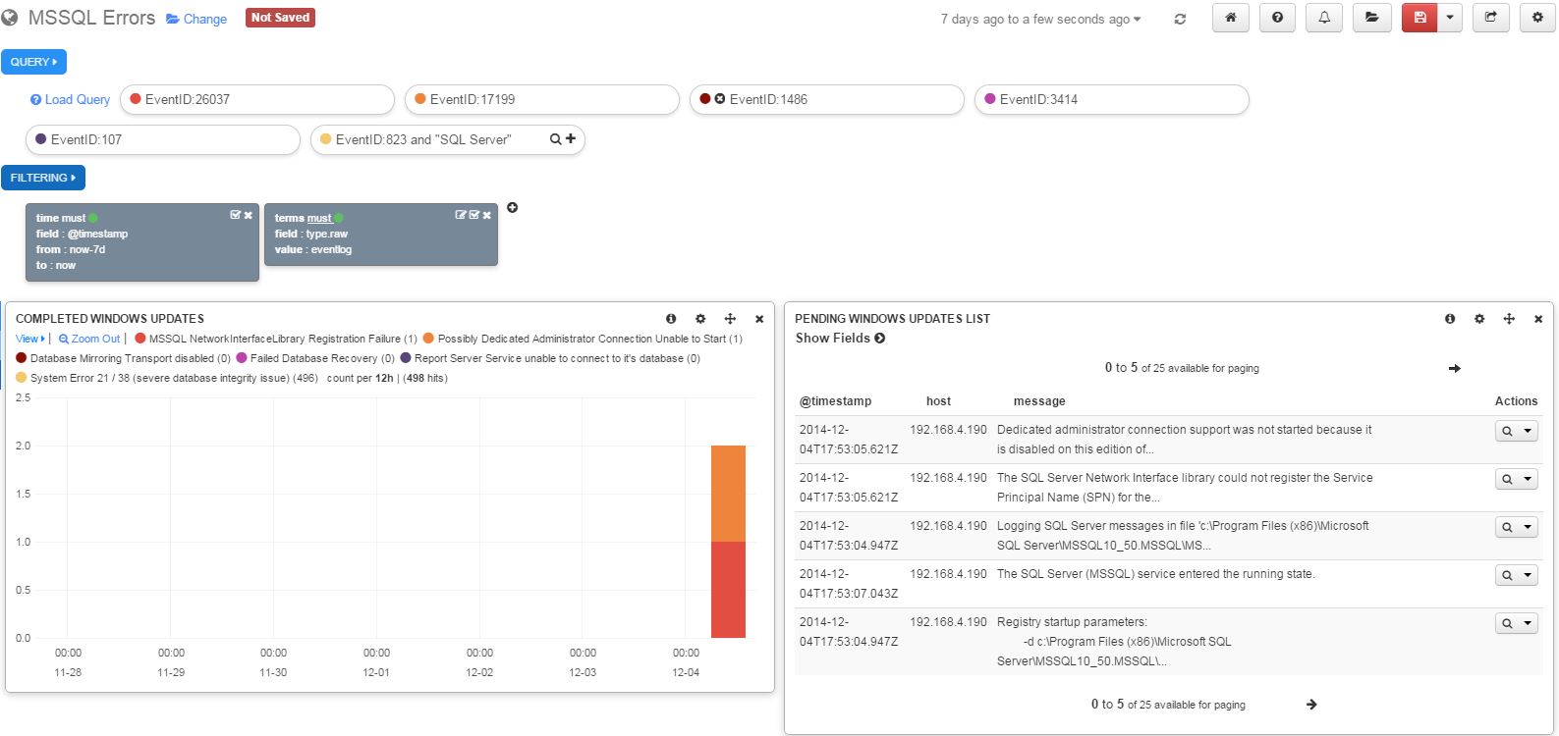
Task: Move the Completed Windows Updates panel
Action: tap(730, 319)
